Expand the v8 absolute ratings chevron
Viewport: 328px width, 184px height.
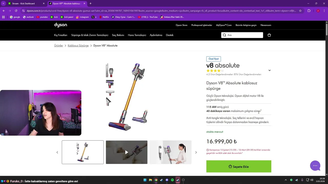269,70
